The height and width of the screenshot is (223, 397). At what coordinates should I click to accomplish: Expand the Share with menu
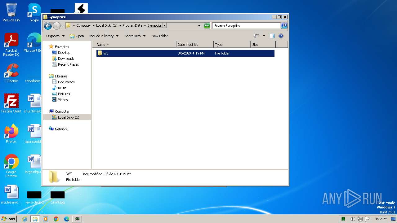[135, 36]
